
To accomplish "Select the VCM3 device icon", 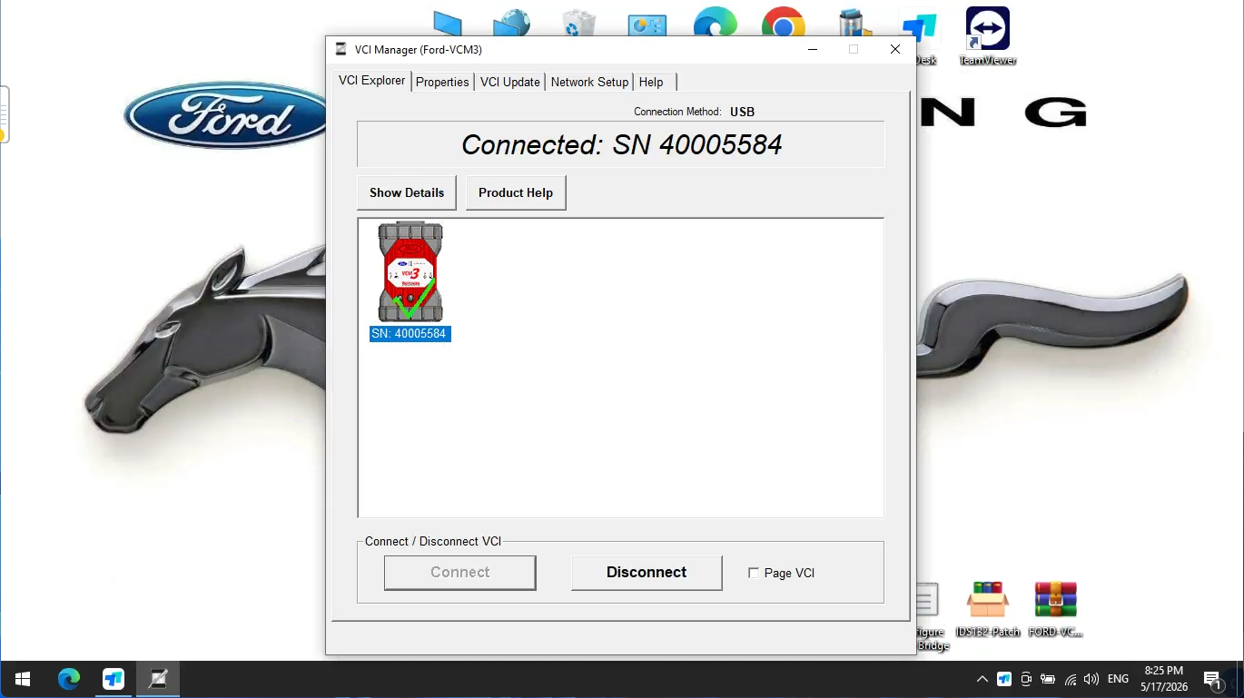I will pyautogui.click(x=410, y=272).
